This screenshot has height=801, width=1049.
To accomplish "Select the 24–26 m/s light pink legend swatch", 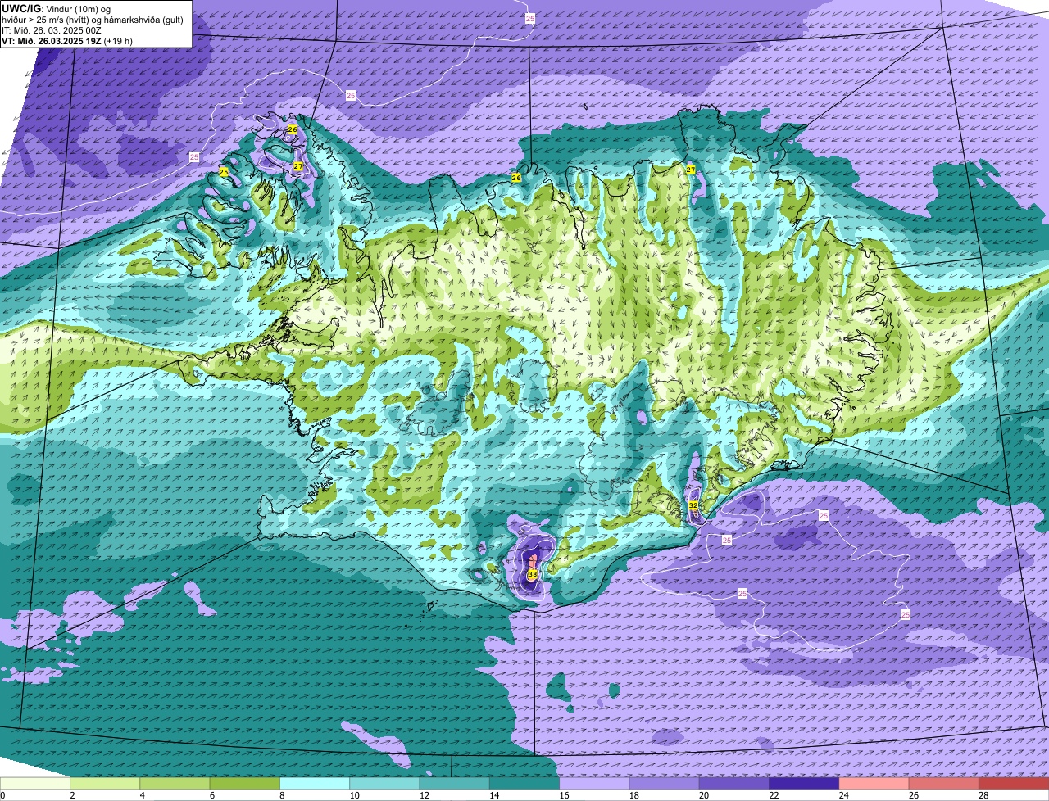I will 874,783.
